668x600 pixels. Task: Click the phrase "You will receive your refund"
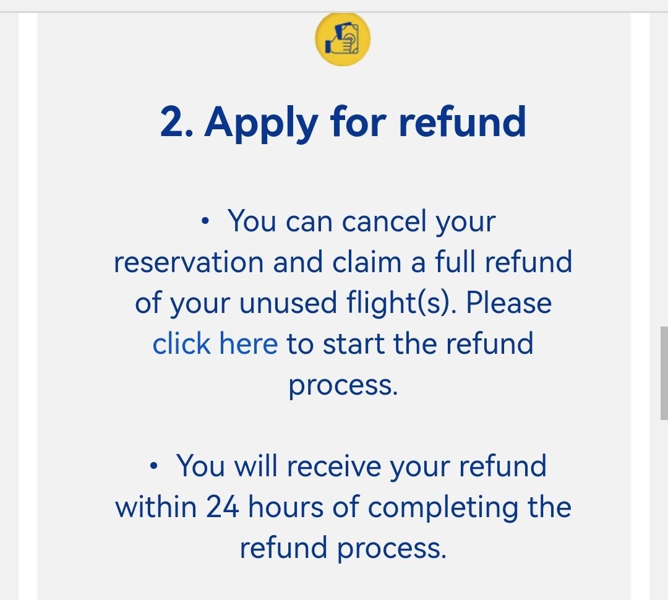362,466
